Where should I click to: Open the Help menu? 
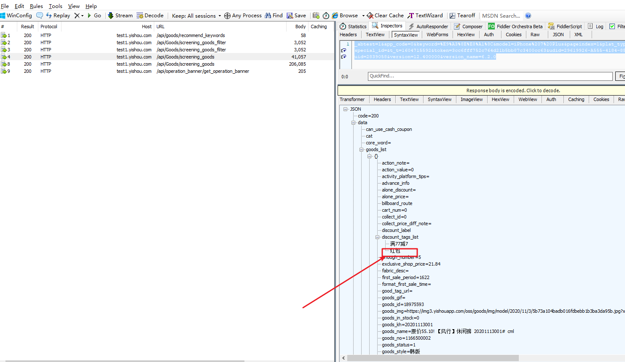pos(91,6)
